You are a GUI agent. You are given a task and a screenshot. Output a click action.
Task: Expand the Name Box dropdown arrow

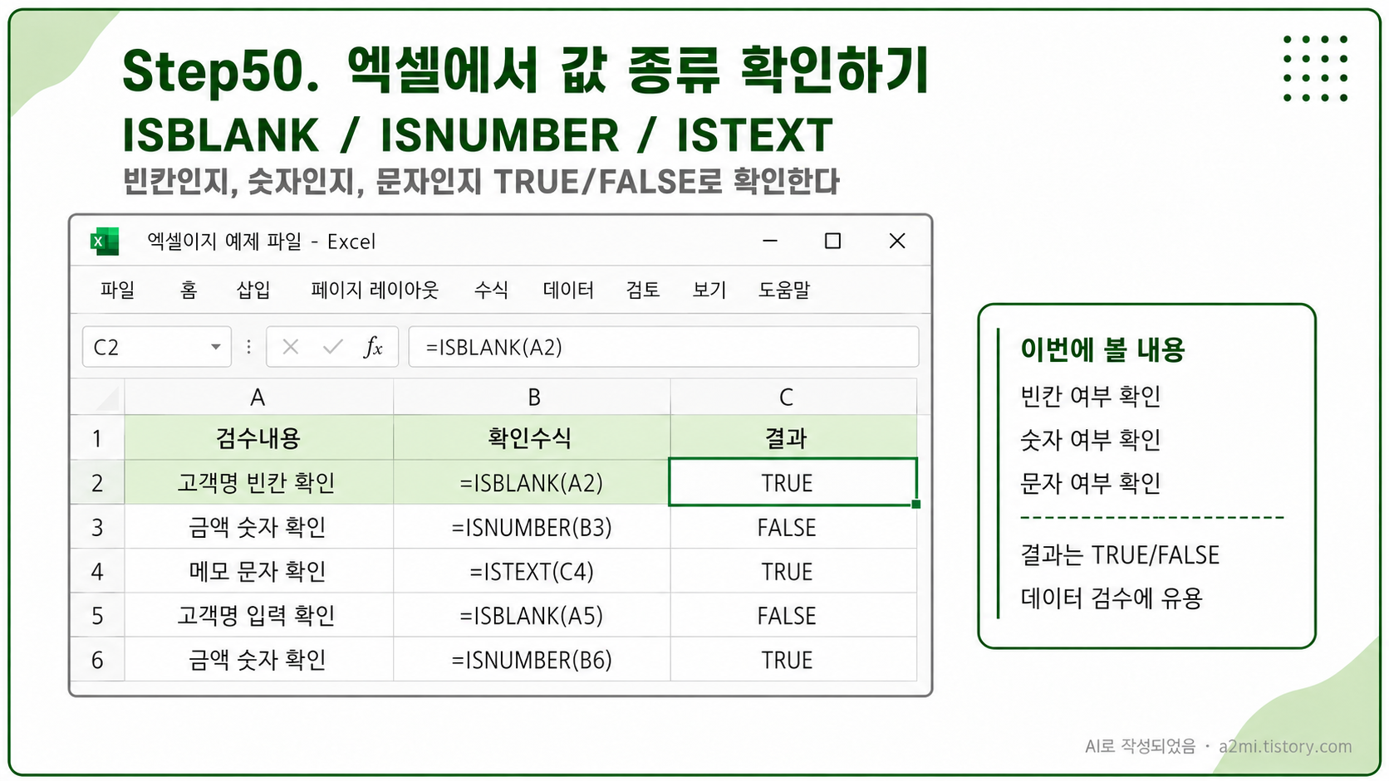click(x=216, y=347)
